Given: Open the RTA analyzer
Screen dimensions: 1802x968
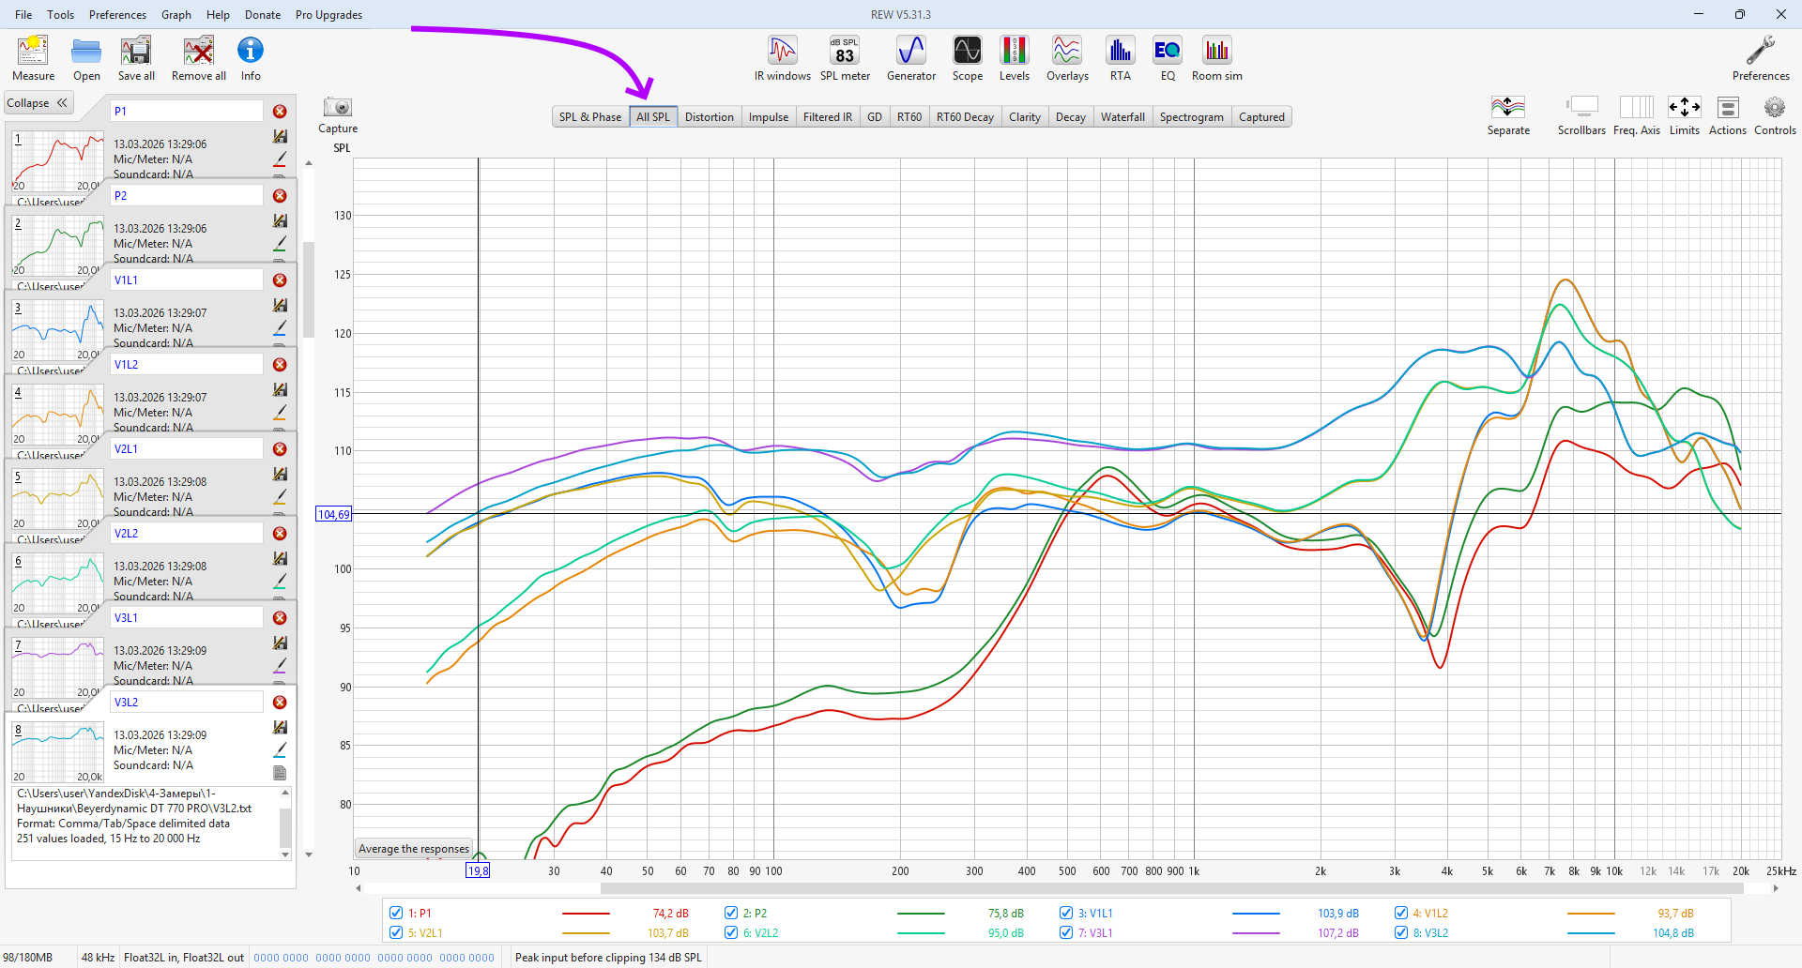Looking at the screenshot, I should coord(1120,58).
